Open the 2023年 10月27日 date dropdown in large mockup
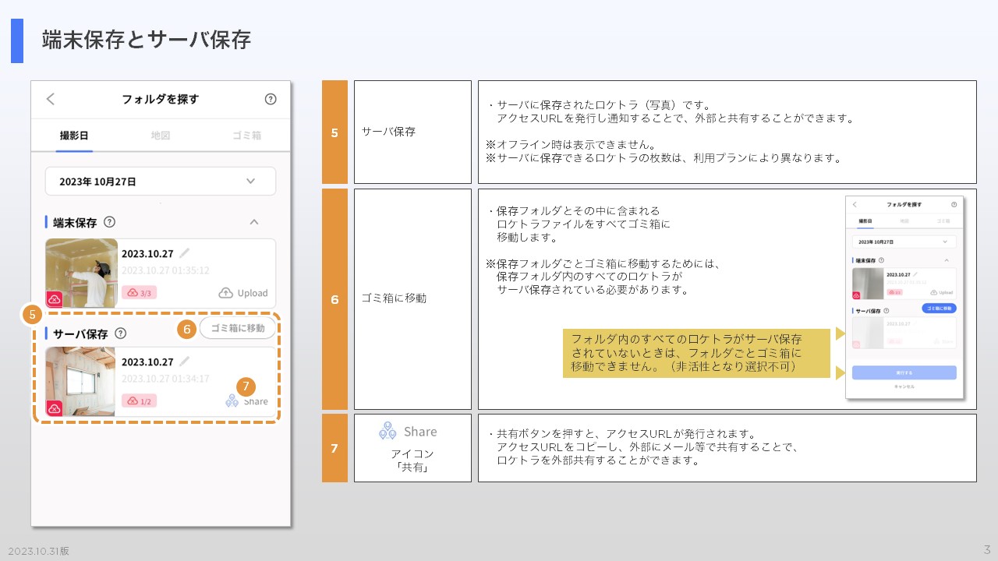The width and height of the screenshot is (998, 561). [x=161, y=182]
